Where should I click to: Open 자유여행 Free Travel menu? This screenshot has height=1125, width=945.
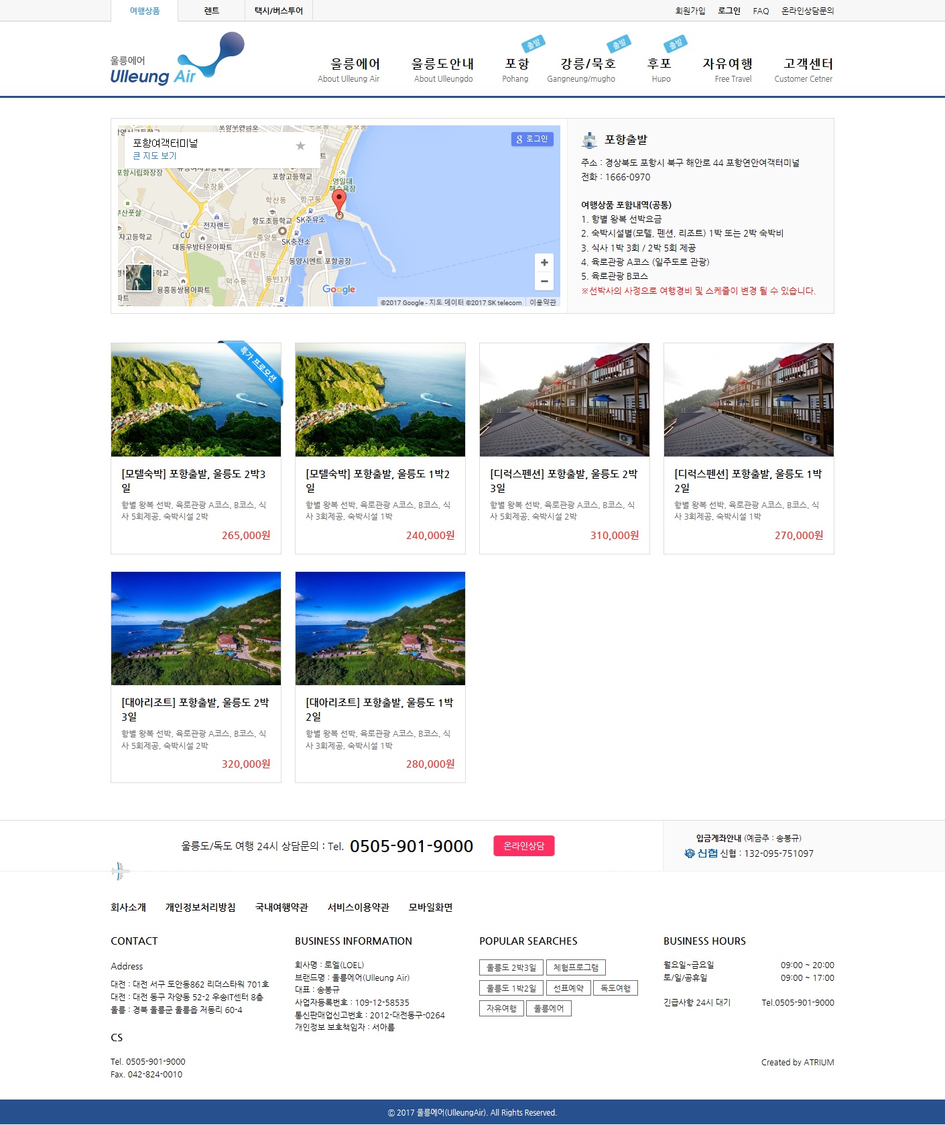[x=728, y=70]
